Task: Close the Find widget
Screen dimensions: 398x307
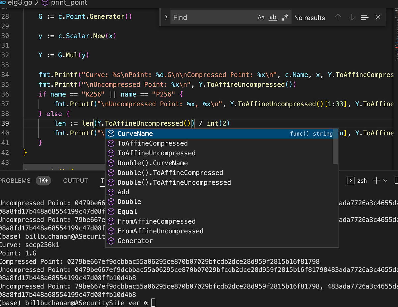Action: coord(378,17)
